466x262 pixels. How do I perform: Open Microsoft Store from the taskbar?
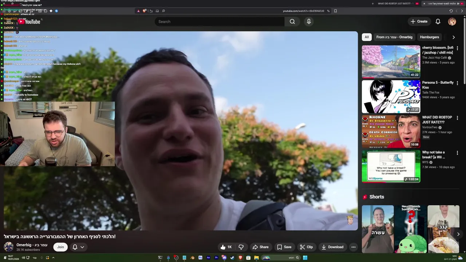pyautogui.click(x=248, y=258)
